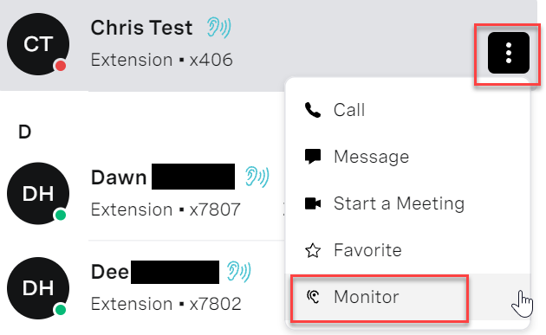Click the ear monitor icon in menu

click(x=313, y=297)
